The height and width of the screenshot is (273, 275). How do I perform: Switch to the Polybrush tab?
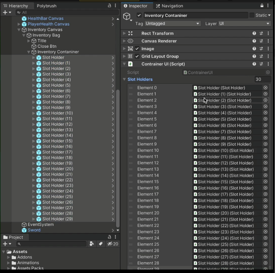[46, 6]
